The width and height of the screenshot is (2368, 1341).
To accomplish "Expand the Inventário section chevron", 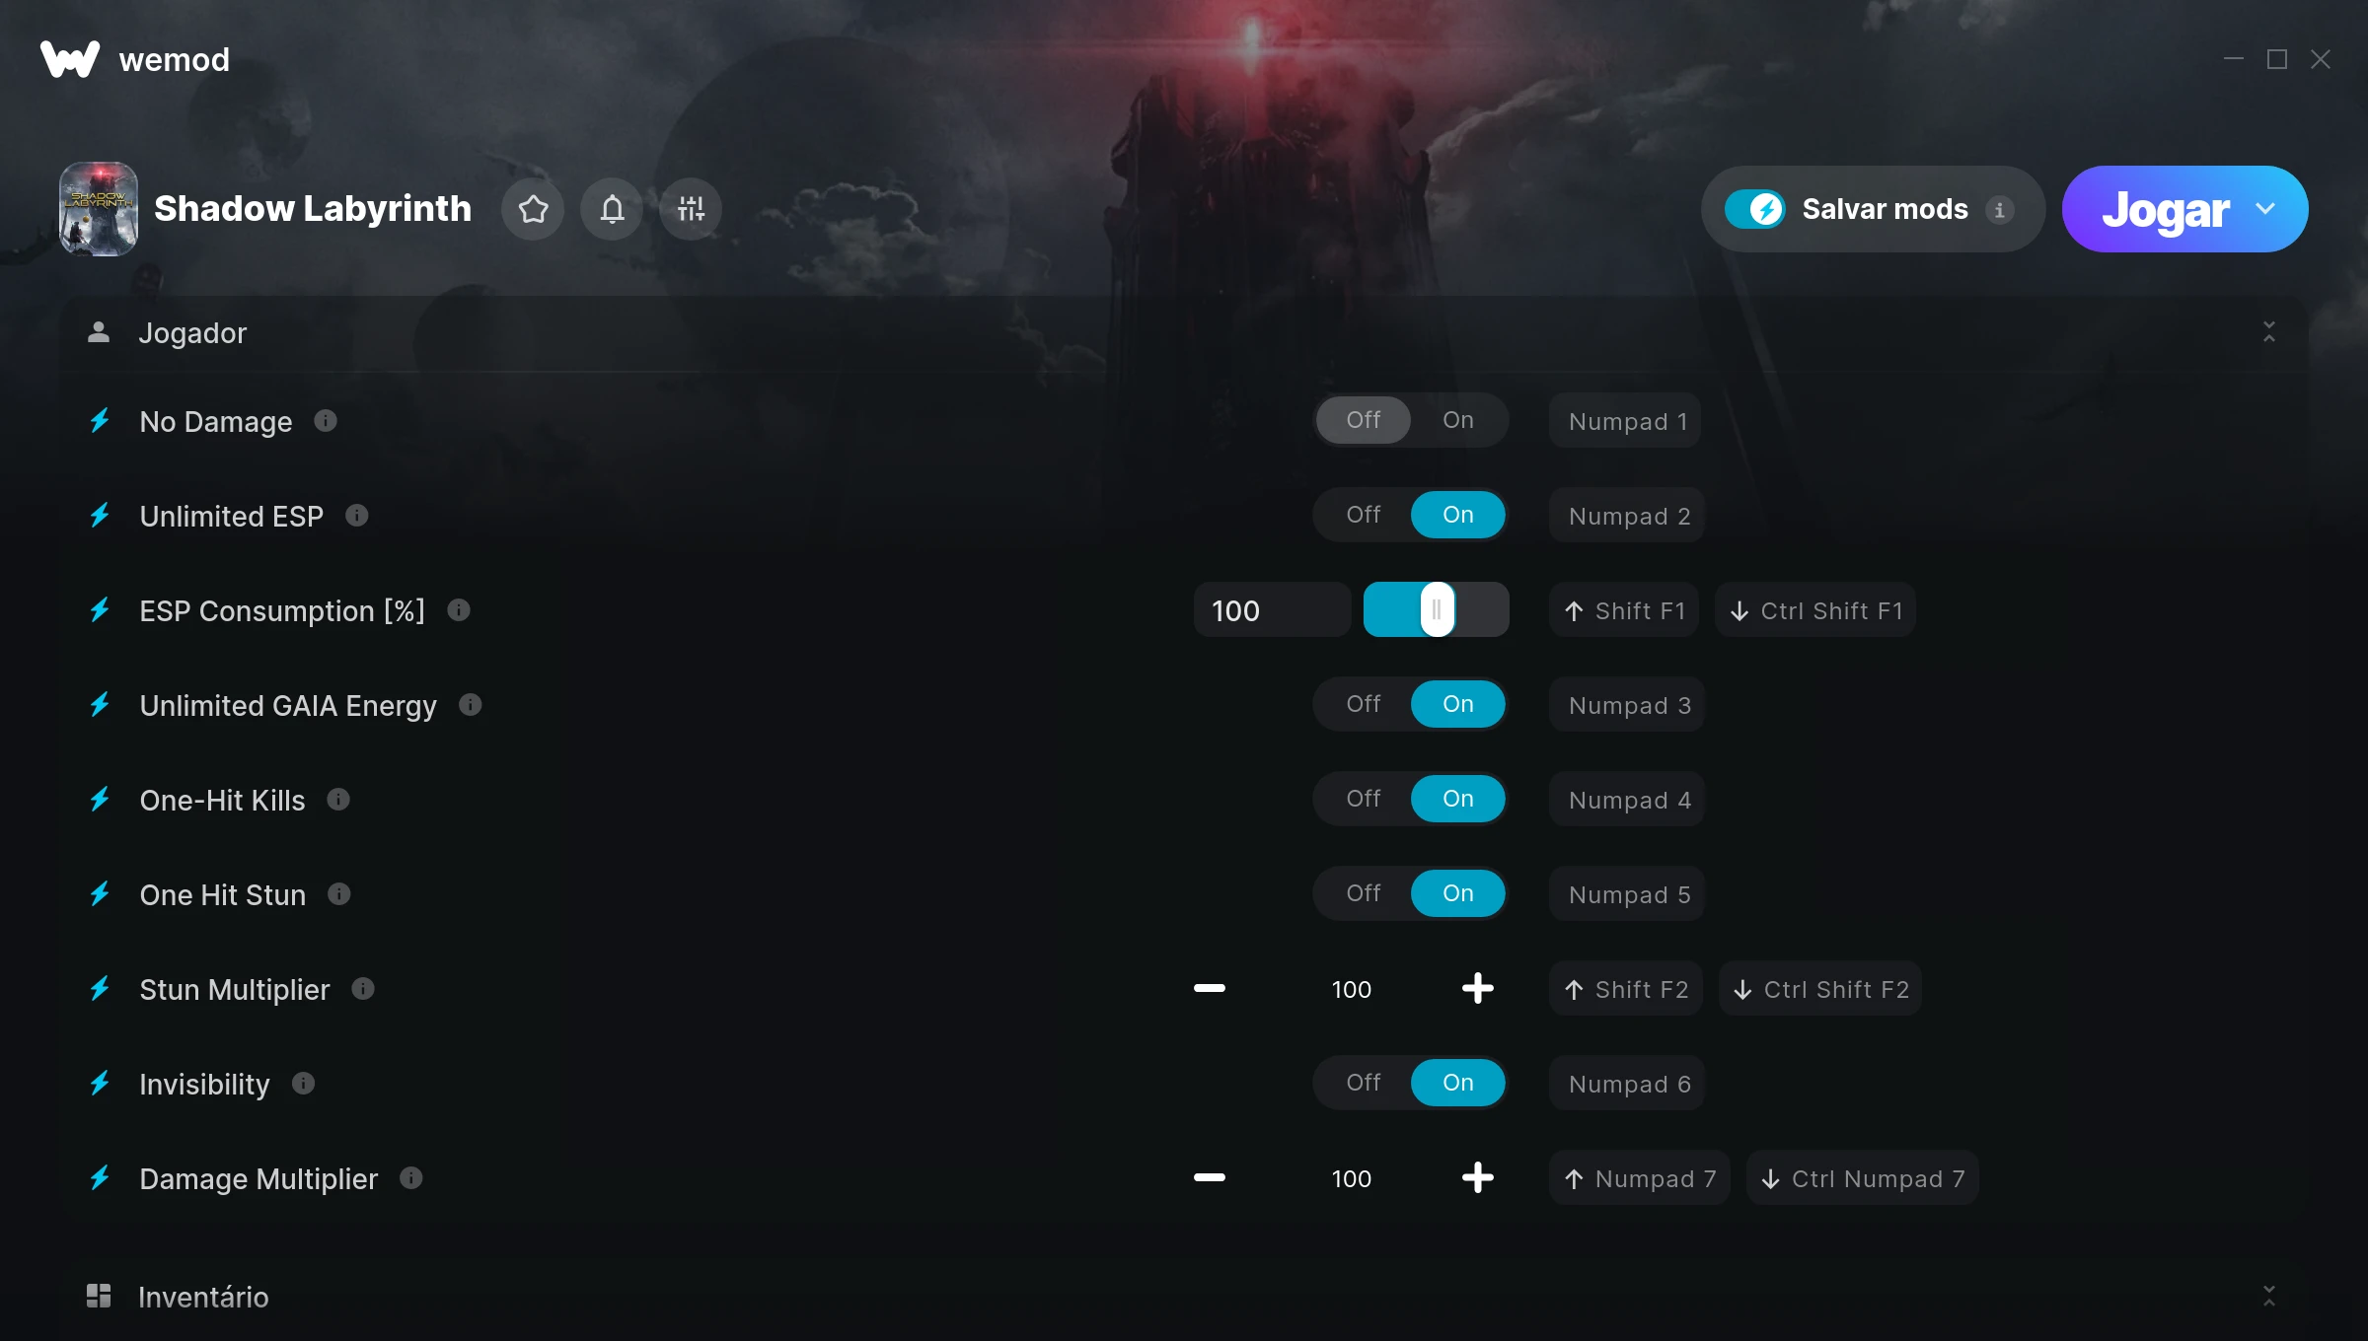I will tap(2269, 1296).
